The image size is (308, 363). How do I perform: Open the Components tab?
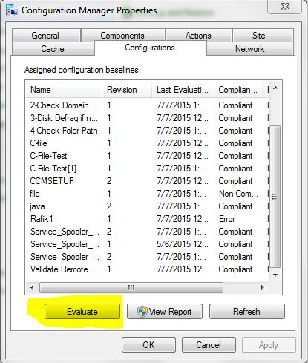coord(123,36)
